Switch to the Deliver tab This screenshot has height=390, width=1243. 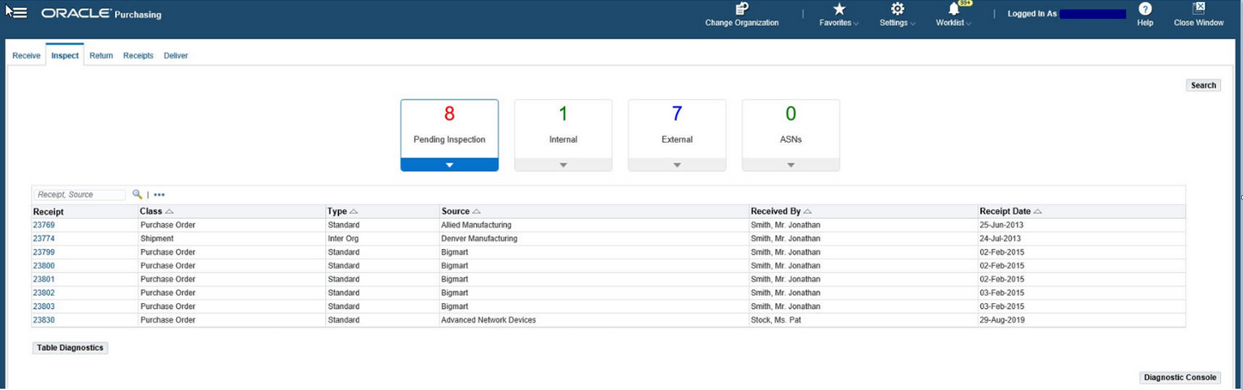(176, 56)
